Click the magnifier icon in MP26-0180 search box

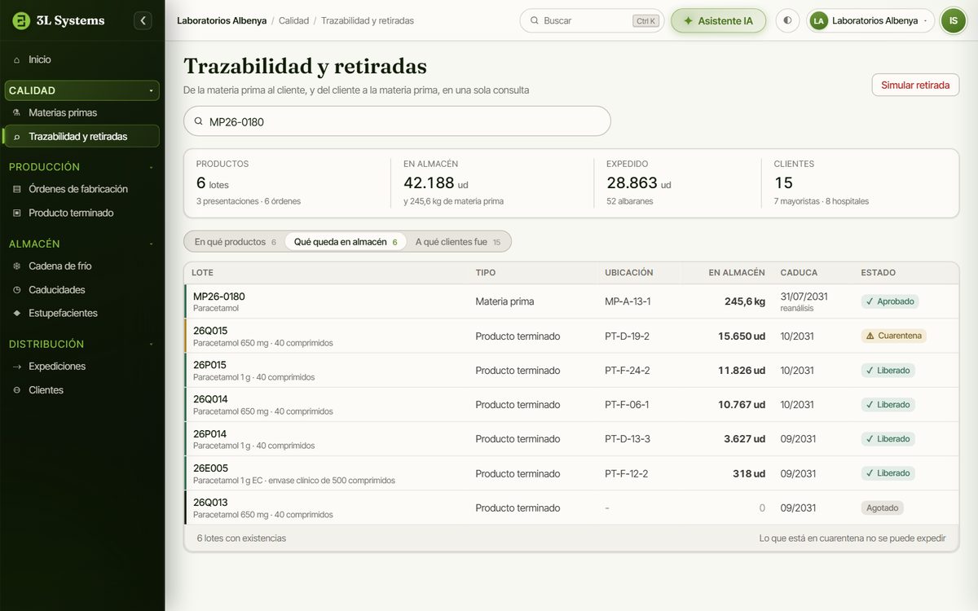[x=198, y=121]
